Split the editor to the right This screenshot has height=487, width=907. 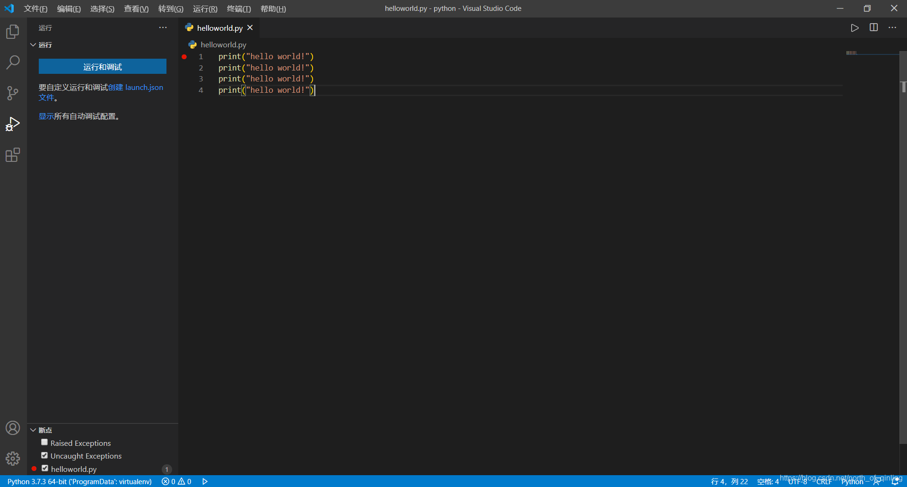pos(873,27)
